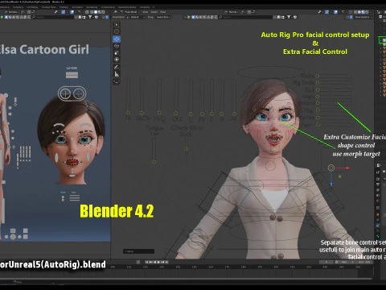Toggle right viewport overlays

point(335,12)
